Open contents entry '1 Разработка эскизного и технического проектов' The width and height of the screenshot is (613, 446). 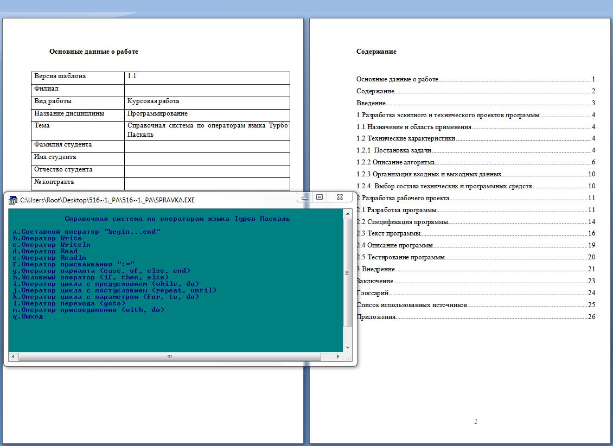coord(476,116)
